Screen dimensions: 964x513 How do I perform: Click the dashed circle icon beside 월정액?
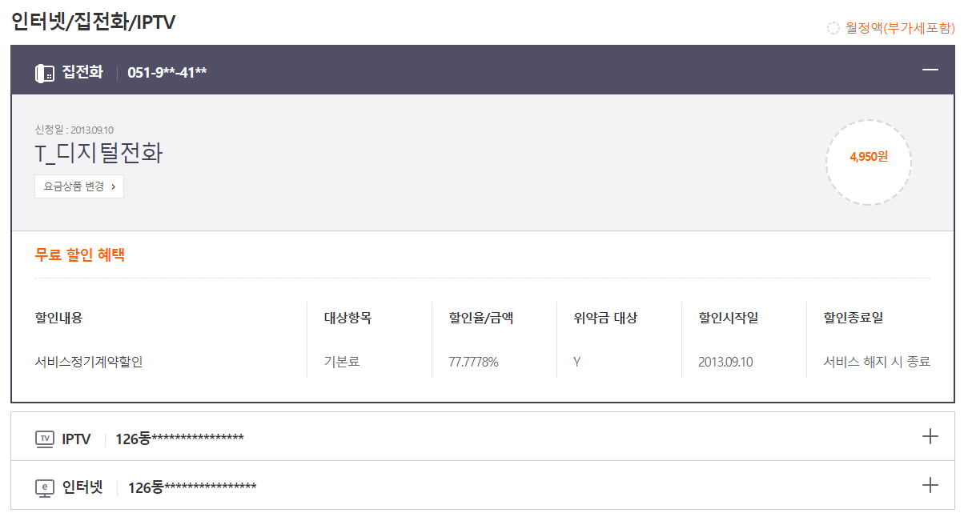click(x=833, y=29)
